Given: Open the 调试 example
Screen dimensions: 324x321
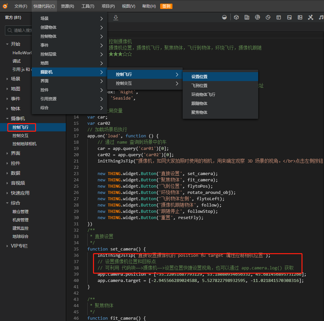Looking at the screenshot, I should click(17, 61).
